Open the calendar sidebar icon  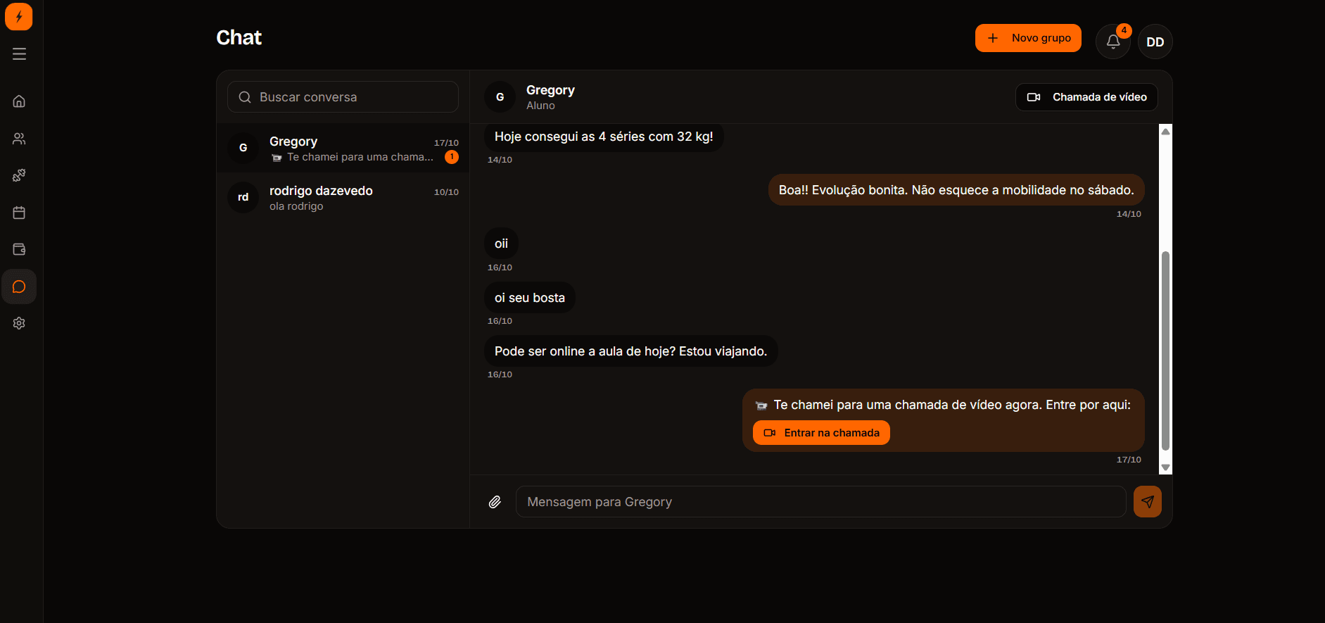point(19,213)
